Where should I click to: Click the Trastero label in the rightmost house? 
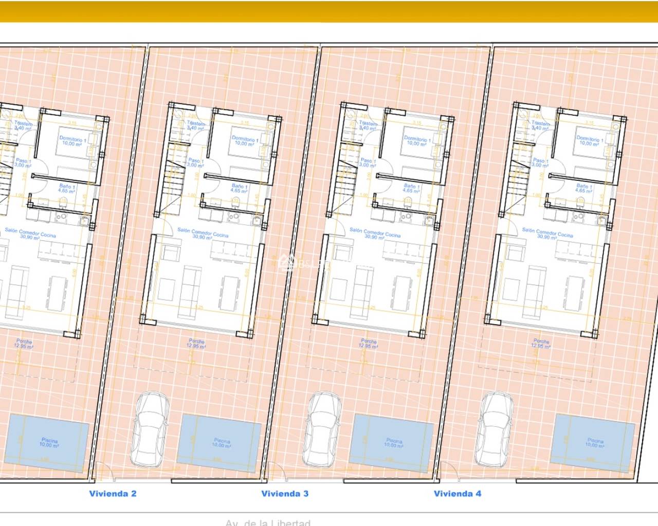point(540,125)
